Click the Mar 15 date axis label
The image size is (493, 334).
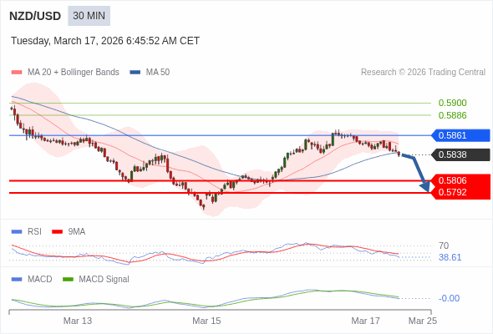click(206, 321)
